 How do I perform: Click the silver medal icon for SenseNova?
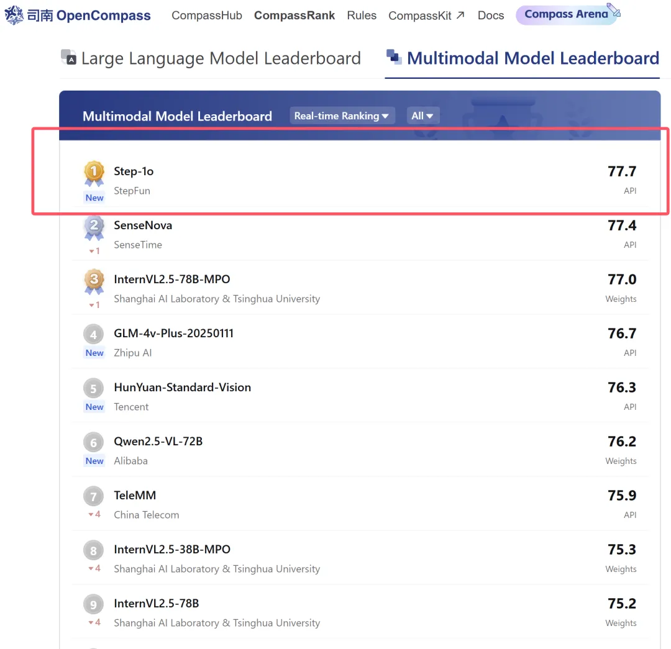94,227
